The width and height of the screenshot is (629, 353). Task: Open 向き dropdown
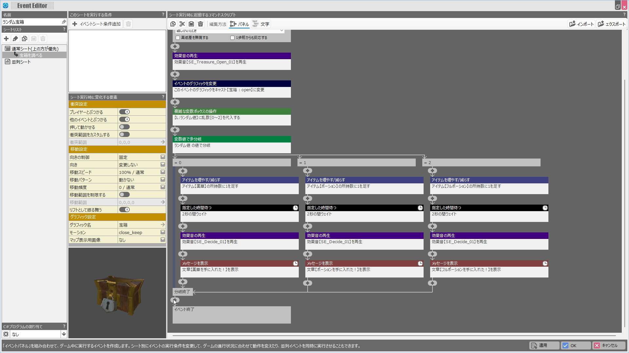[163, 164]
